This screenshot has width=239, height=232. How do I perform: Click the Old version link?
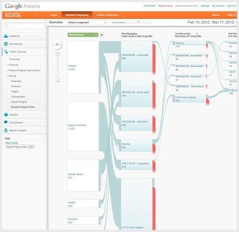pyautogui.click(x=150, y=6)
